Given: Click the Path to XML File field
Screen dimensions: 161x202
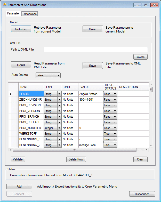Looking at the screenshot, I should [95, 50].
